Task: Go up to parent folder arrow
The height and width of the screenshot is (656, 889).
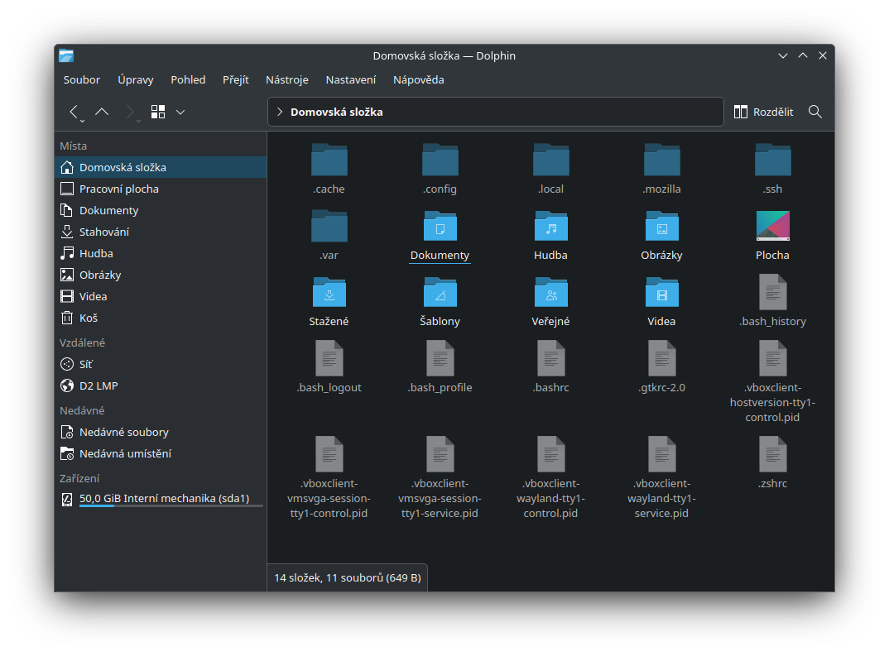Action: pyautogui.click(x=102, y=112)
